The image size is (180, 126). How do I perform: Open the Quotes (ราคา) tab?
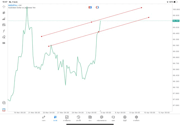pyautogui.click(x=44, y=118)
